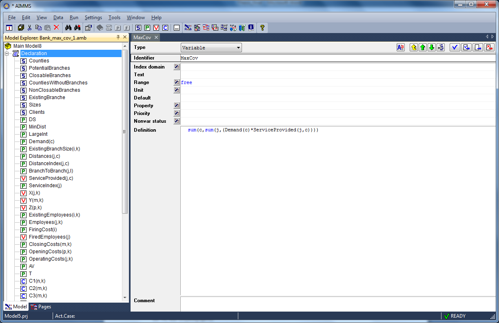Insert a new Constraint with the blue C icon
Viewport: 499px width, 323px height.
(x=165, y=28)
